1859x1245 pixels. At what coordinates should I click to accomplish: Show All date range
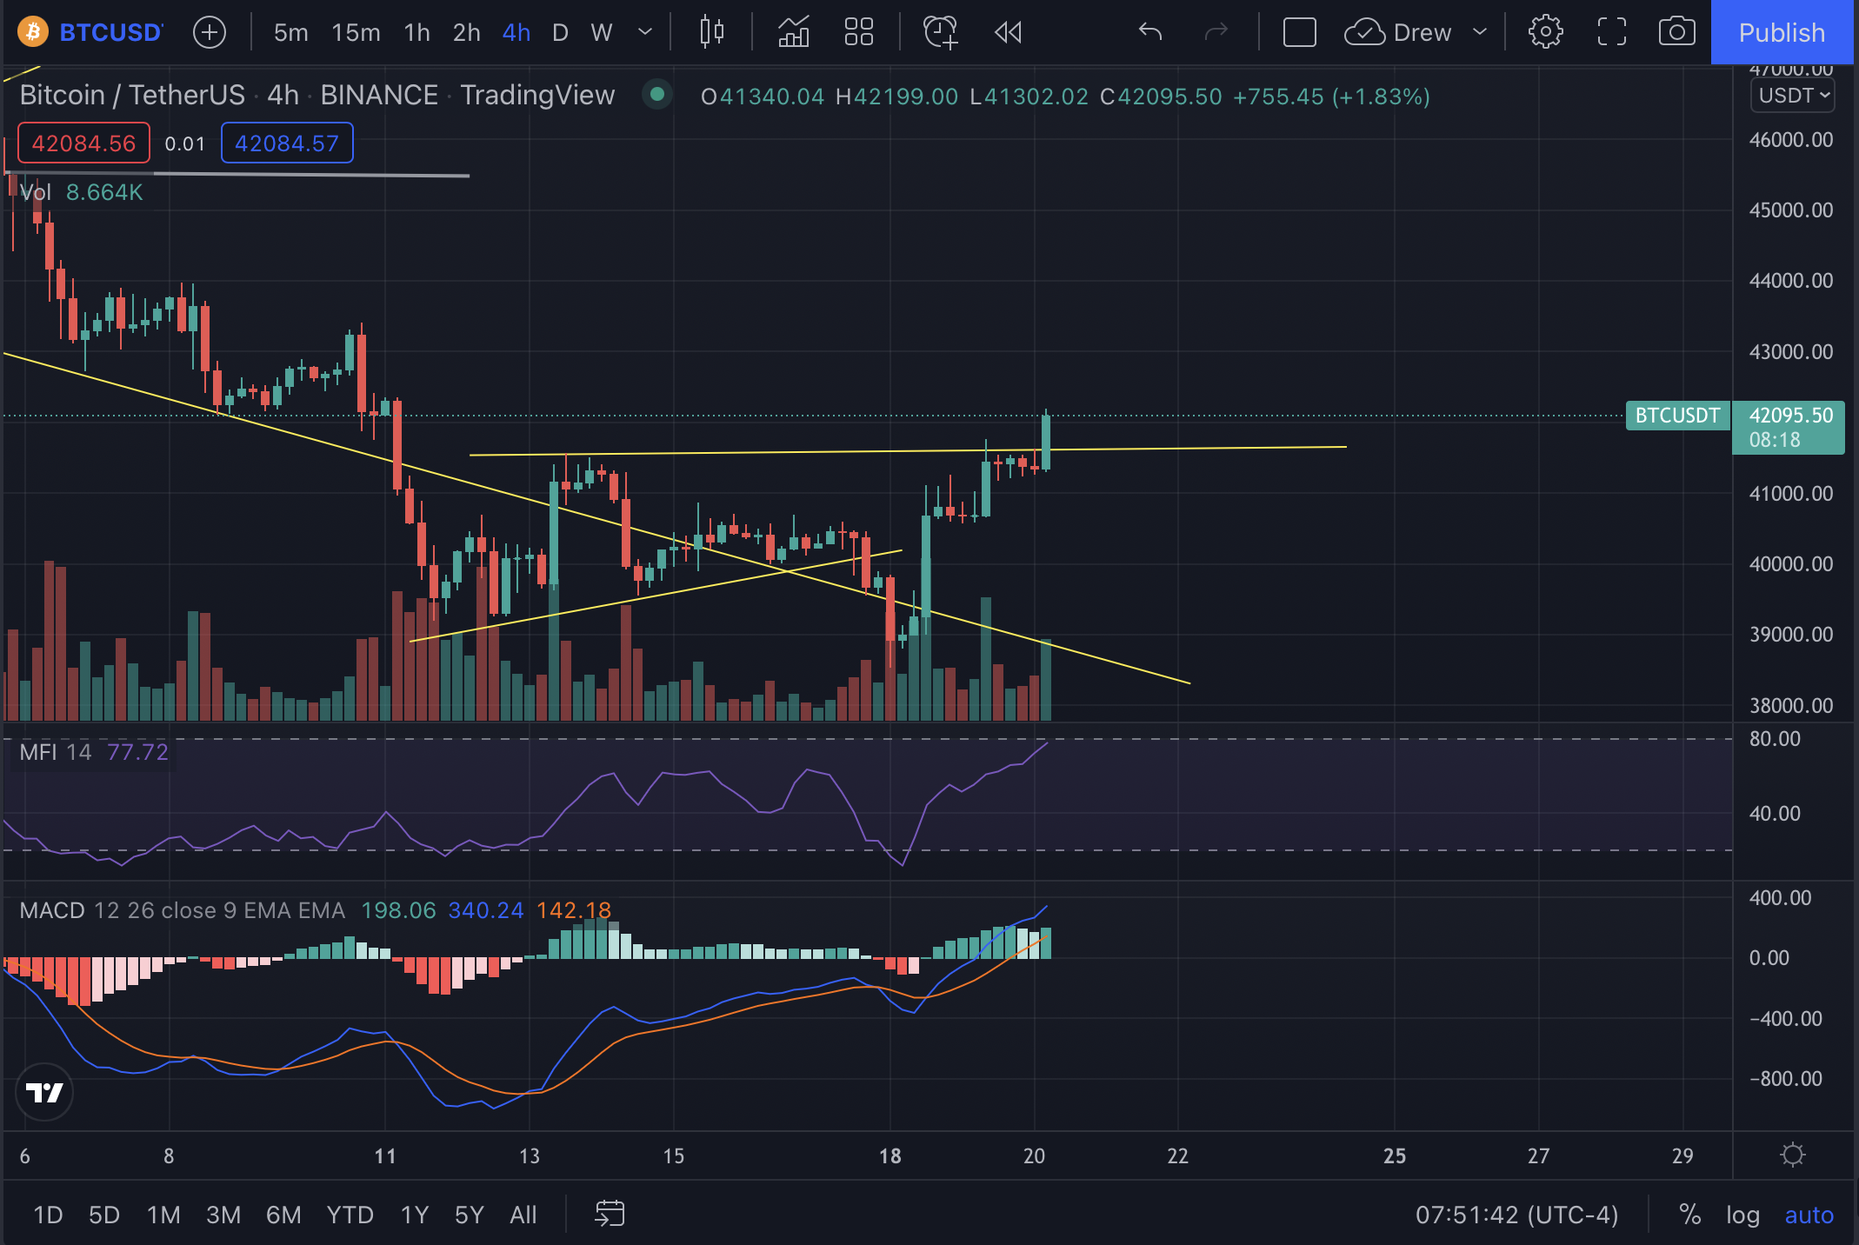point(523,1215)
